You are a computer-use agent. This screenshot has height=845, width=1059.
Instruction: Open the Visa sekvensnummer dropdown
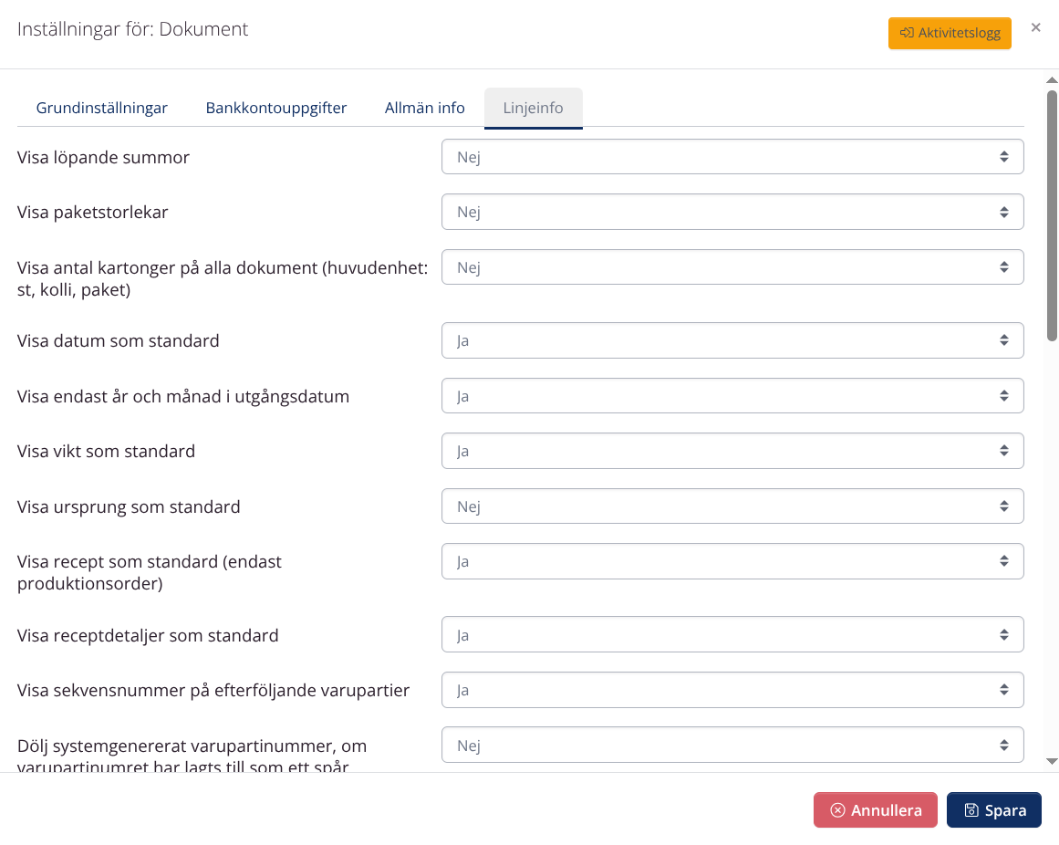732,690
